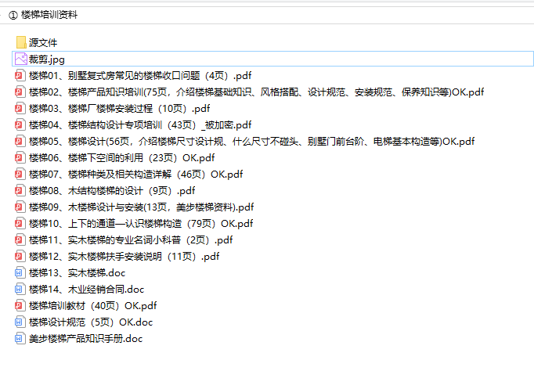Select 楼梯06、楼梯下空间的利用 file name
Screen dimensions: 534x378
(x=122, y=157)
